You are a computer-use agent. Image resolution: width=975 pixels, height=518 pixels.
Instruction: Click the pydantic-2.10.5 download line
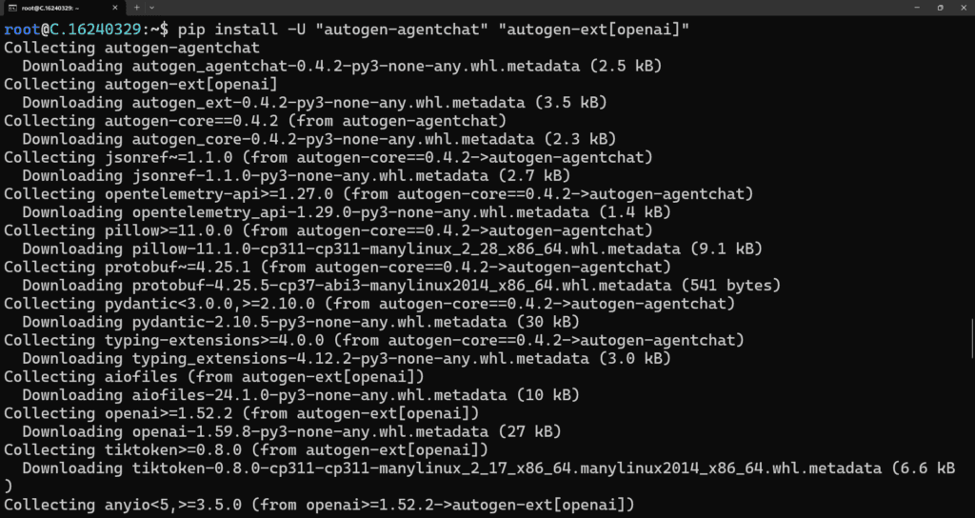pos(301,322)
